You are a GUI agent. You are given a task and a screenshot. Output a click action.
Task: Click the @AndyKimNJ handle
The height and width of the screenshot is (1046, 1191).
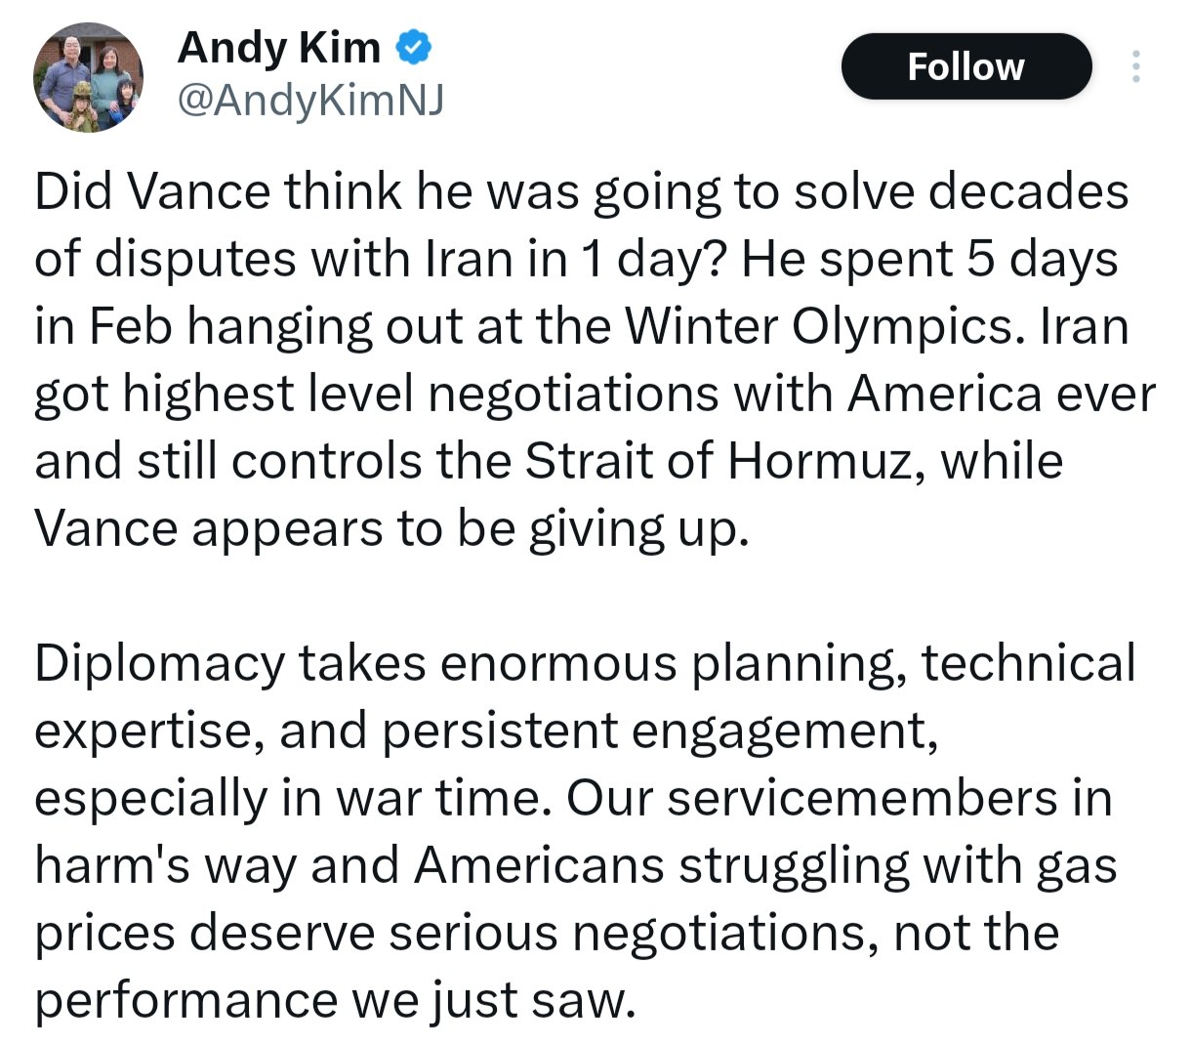(309, 100)
